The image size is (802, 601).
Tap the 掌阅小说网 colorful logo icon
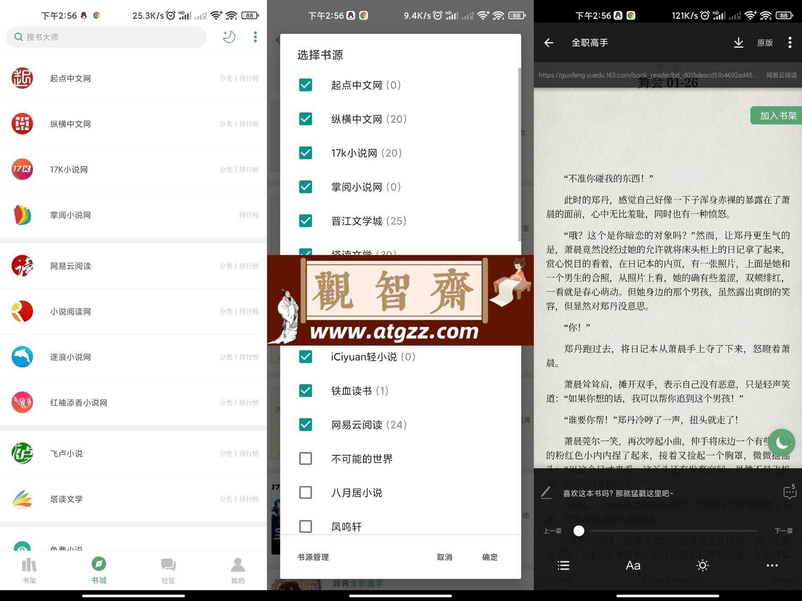coord(22,215)
